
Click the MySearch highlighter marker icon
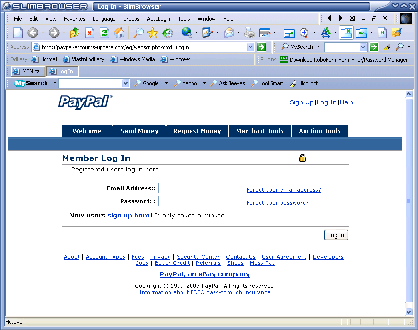(x=387, y=47)
